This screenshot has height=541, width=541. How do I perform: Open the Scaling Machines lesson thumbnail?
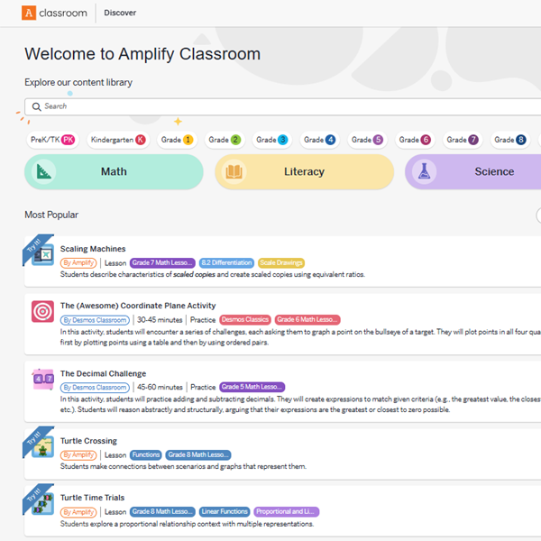coord(42,255)
